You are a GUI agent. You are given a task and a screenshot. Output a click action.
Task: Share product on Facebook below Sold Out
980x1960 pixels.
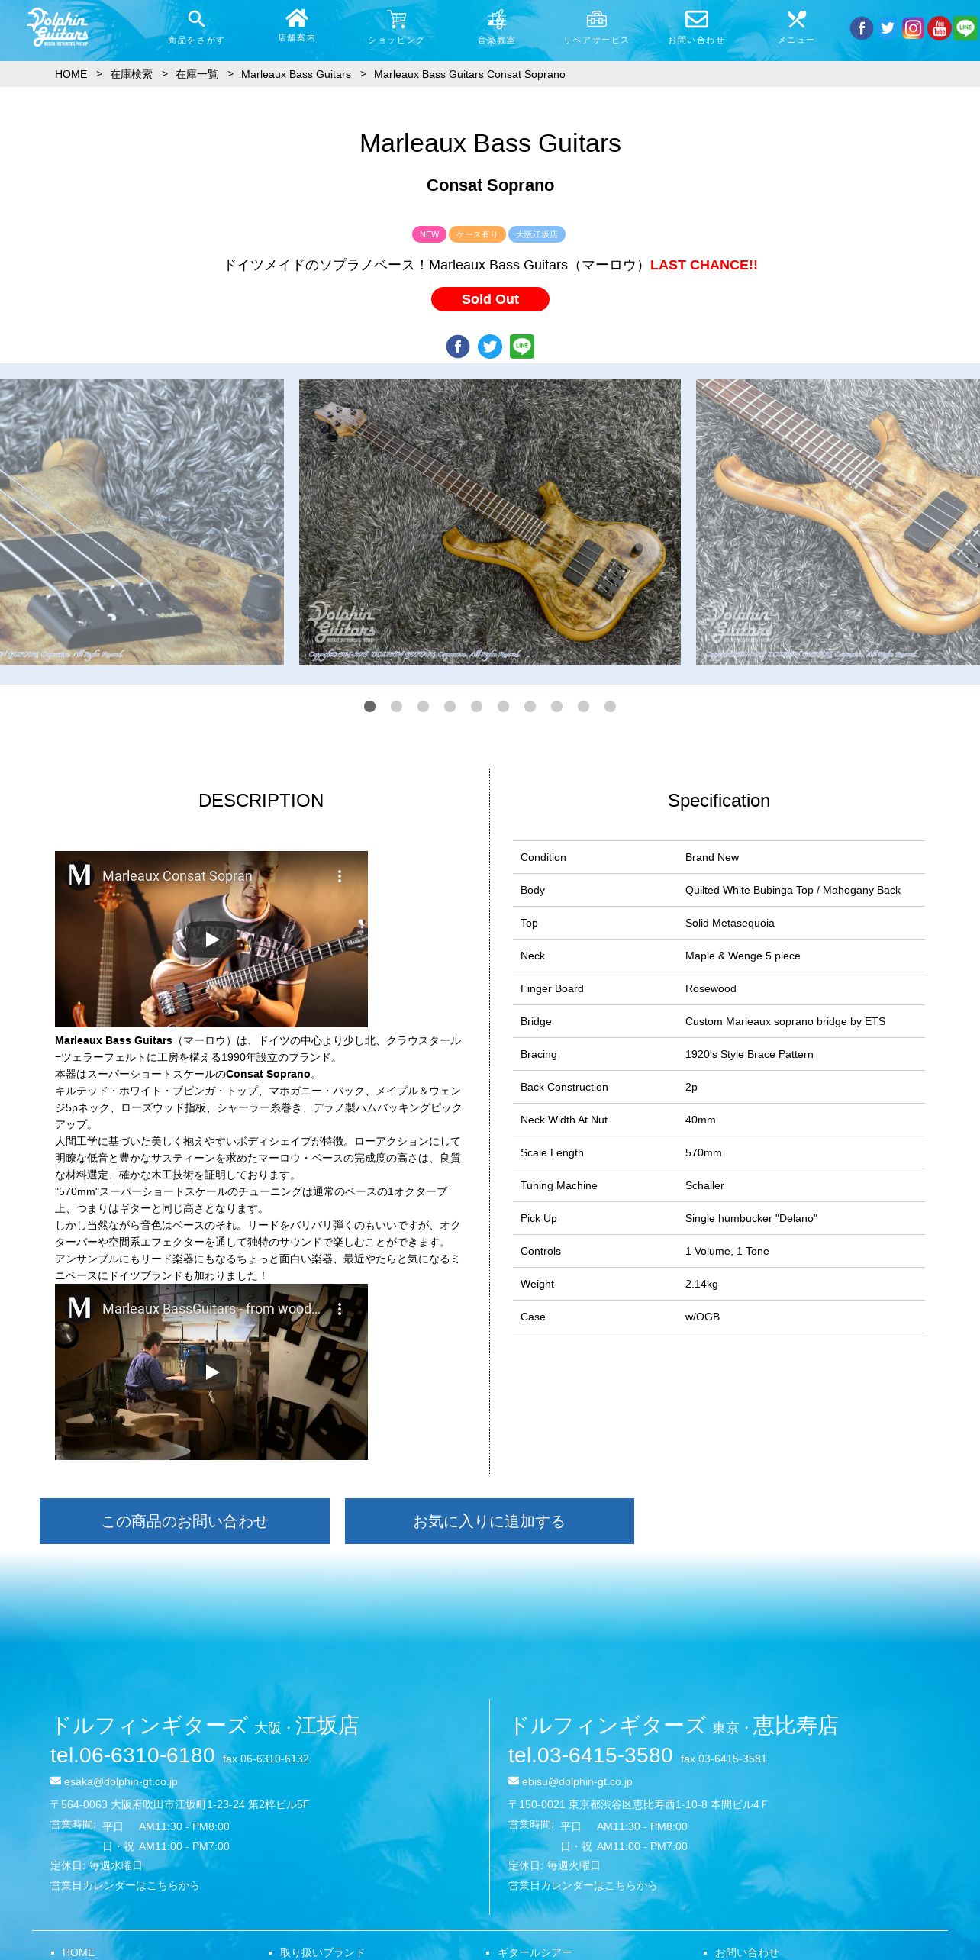[458, 347]
